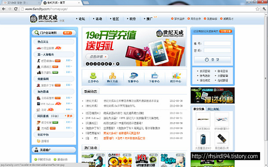
Task: Click the blue jar item thumbnail in 积分兑换
Action: (x=203, y=139)
